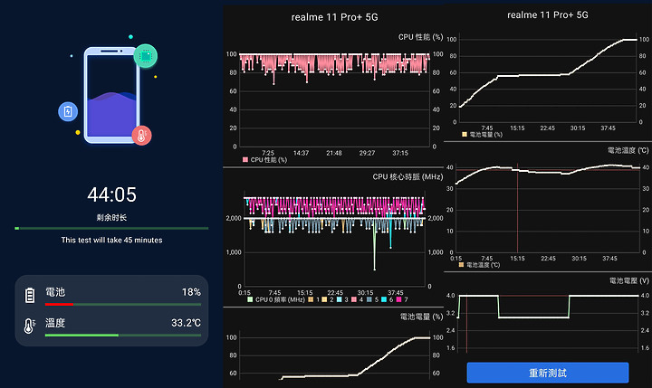The height and width of the screenshot is (388, 652).
Task: Click the 電池電量 (%) legend swatch on right
Action: [x=465, y=135]
